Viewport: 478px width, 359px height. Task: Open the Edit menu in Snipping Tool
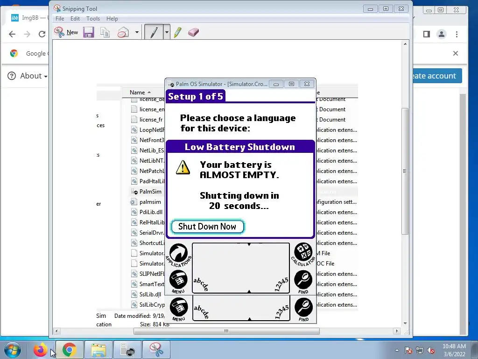tap(75, 19)
